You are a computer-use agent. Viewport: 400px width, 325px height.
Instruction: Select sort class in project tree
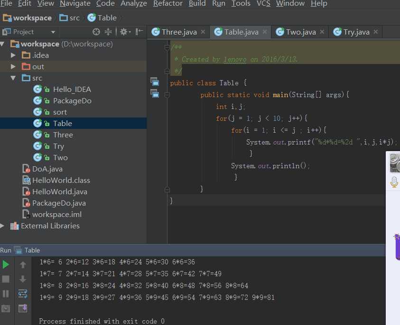pos(60,112)
